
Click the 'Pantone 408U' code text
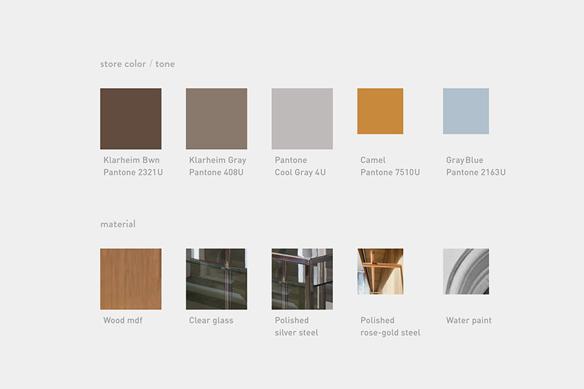[216, 172]
